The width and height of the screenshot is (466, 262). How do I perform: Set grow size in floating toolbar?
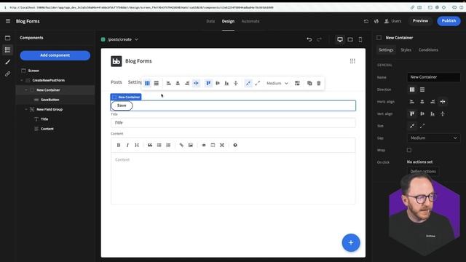tap(257, 83)
